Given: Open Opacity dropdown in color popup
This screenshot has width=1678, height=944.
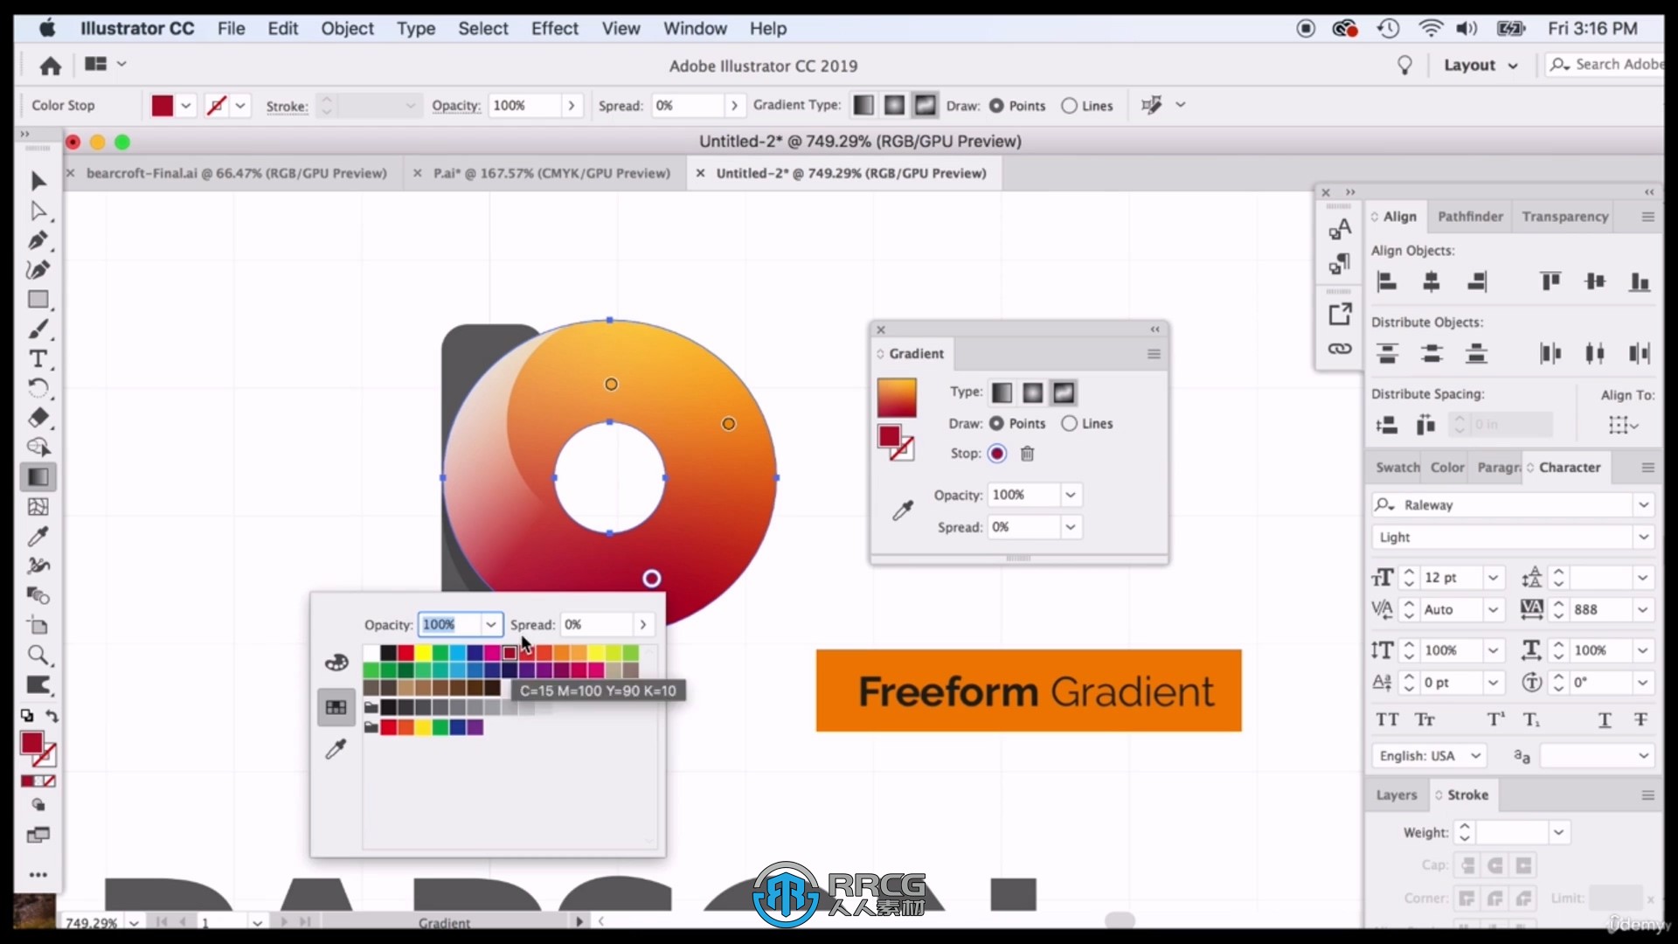Looking at the screenshot, I should [491, 624].
